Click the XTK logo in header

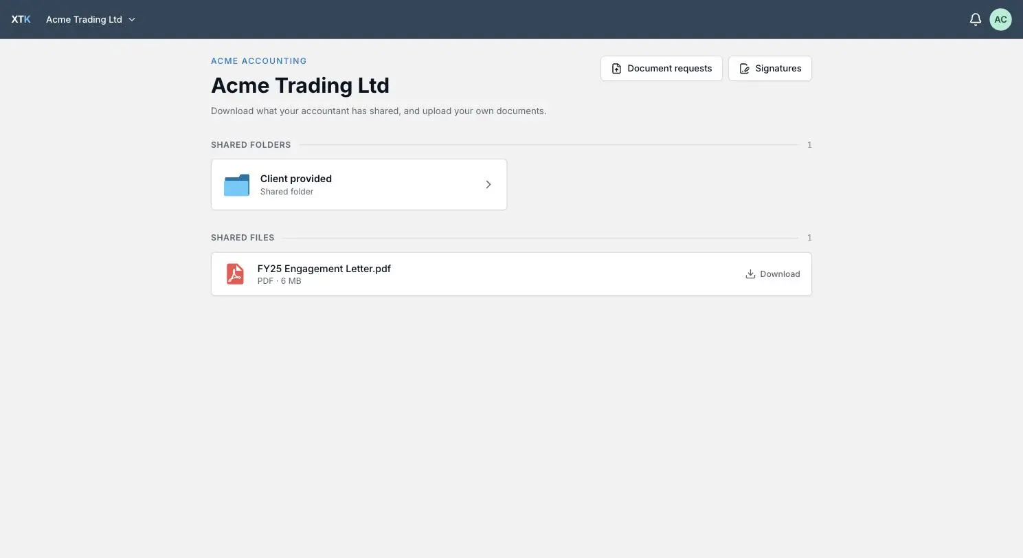click(x=21, y=19)
